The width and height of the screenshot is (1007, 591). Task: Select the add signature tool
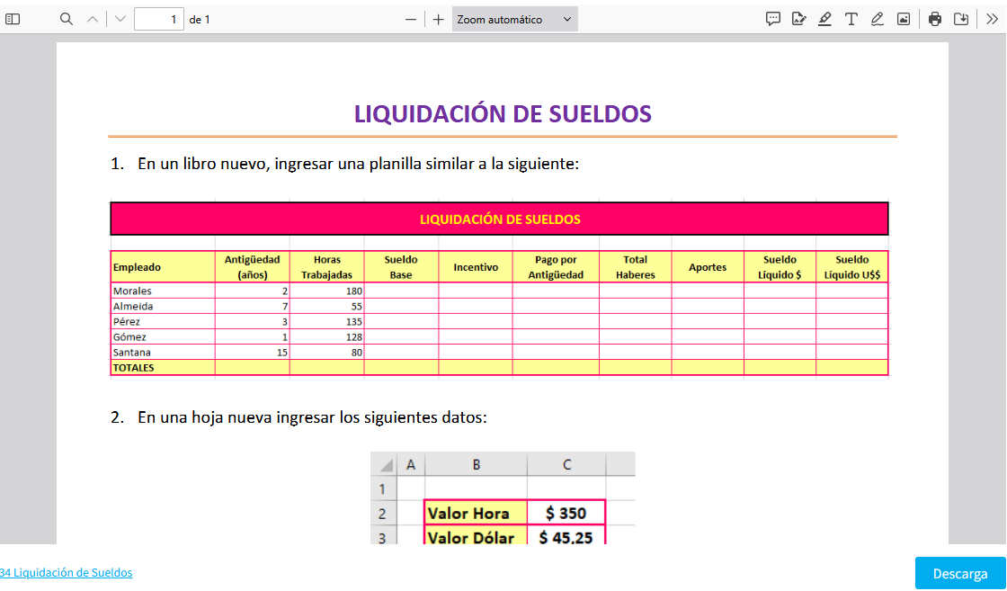click(x=798, y=19)
